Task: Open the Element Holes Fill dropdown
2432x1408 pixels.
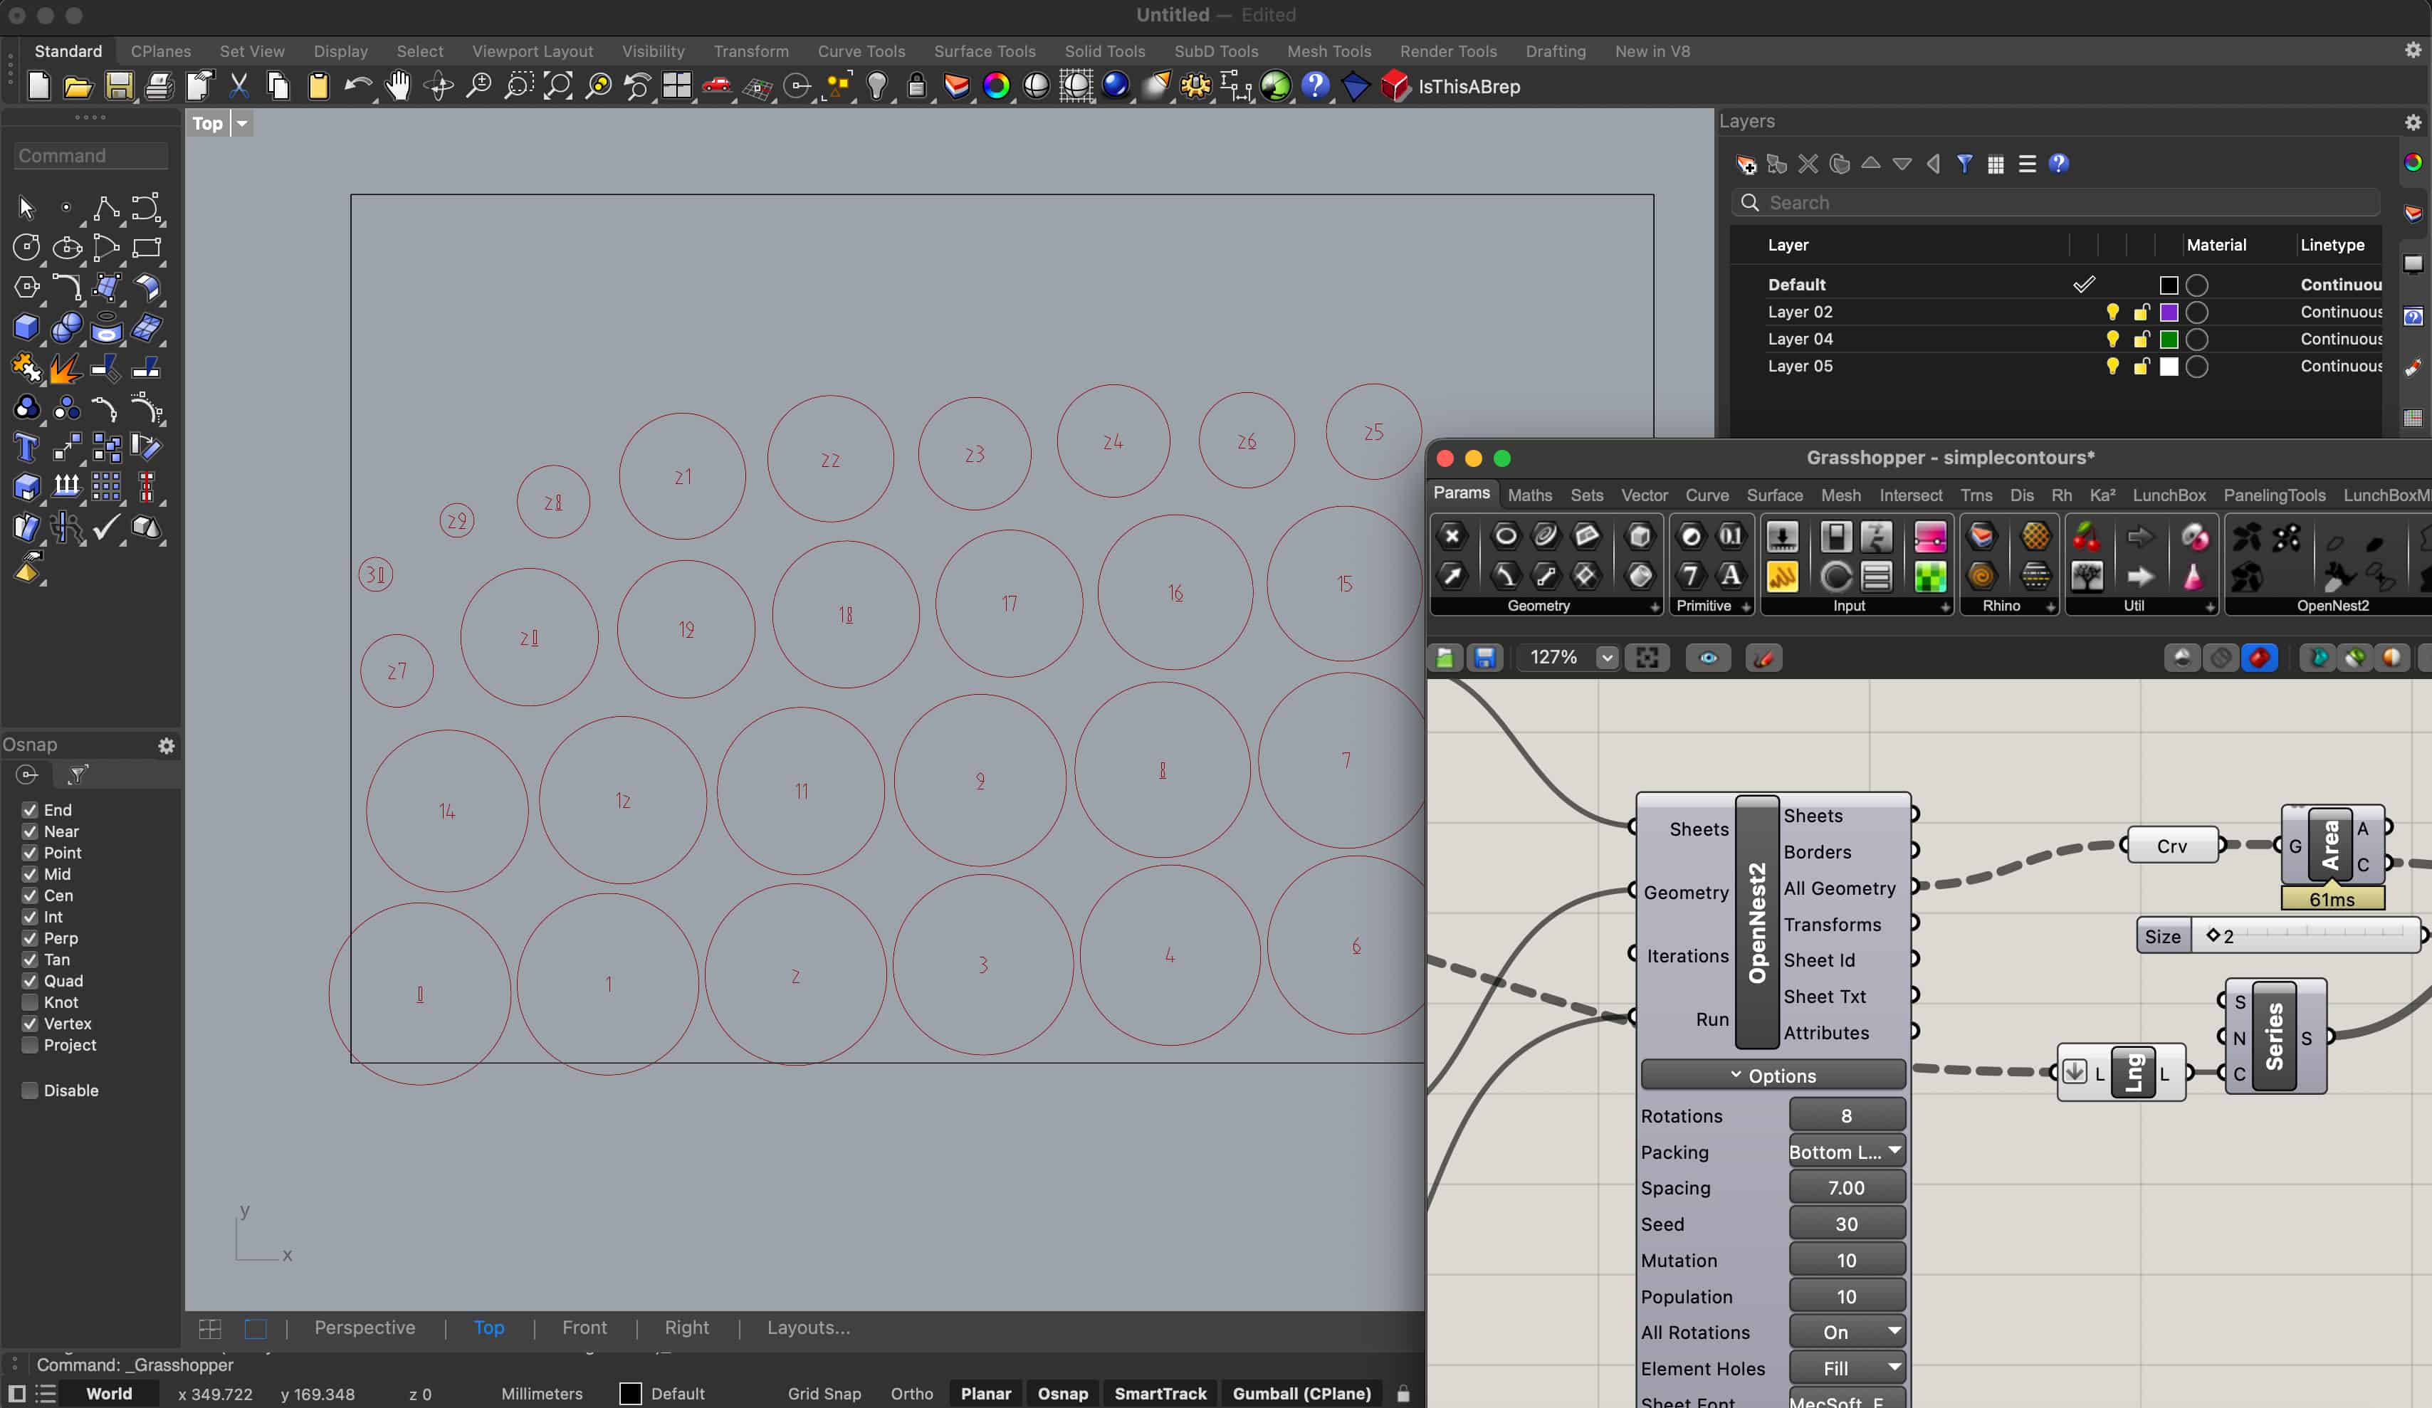Action: [x=1846, y=1368]
